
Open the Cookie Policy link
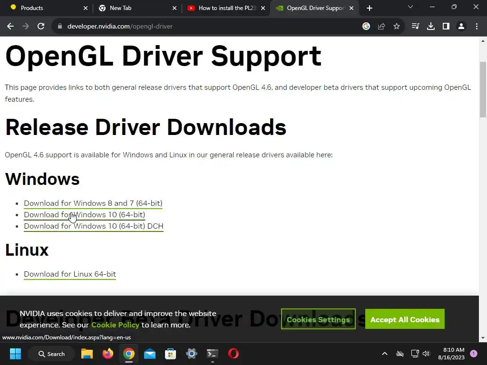click(115, 325)
